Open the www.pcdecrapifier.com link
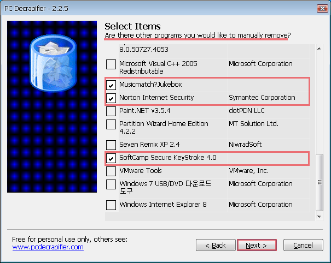Screen dimensions: 331x263 point(48,247)
